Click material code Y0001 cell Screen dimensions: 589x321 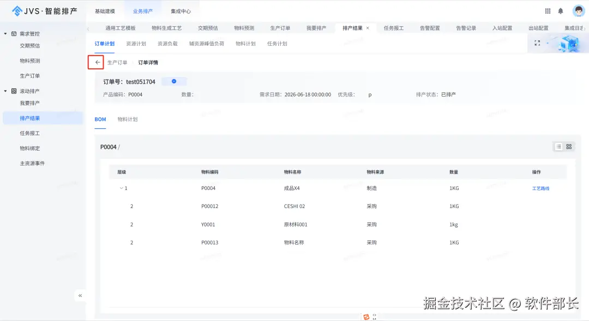(208, 224)
